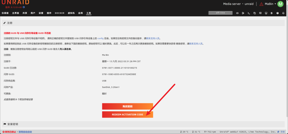Open the 工具 menu
The height and width of the screenshot is (134, 288).
click(89, 13)
